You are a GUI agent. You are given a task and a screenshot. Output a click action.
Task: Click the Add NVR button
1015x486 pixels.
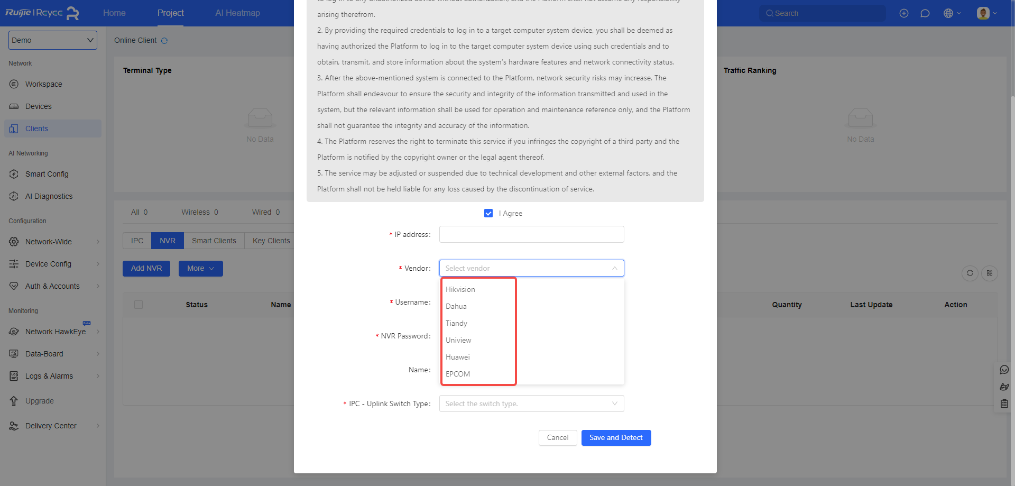(146, 269)
